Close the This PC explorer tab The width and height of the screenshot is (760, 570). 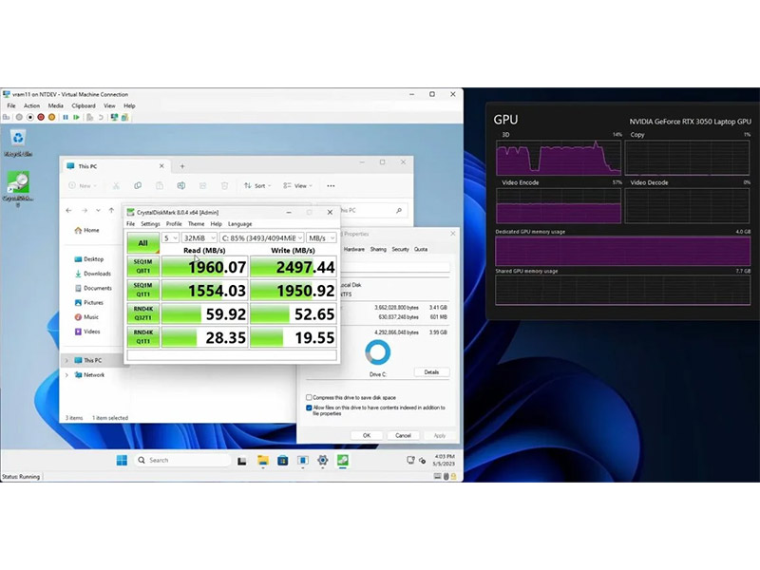[x=161, y=166]
